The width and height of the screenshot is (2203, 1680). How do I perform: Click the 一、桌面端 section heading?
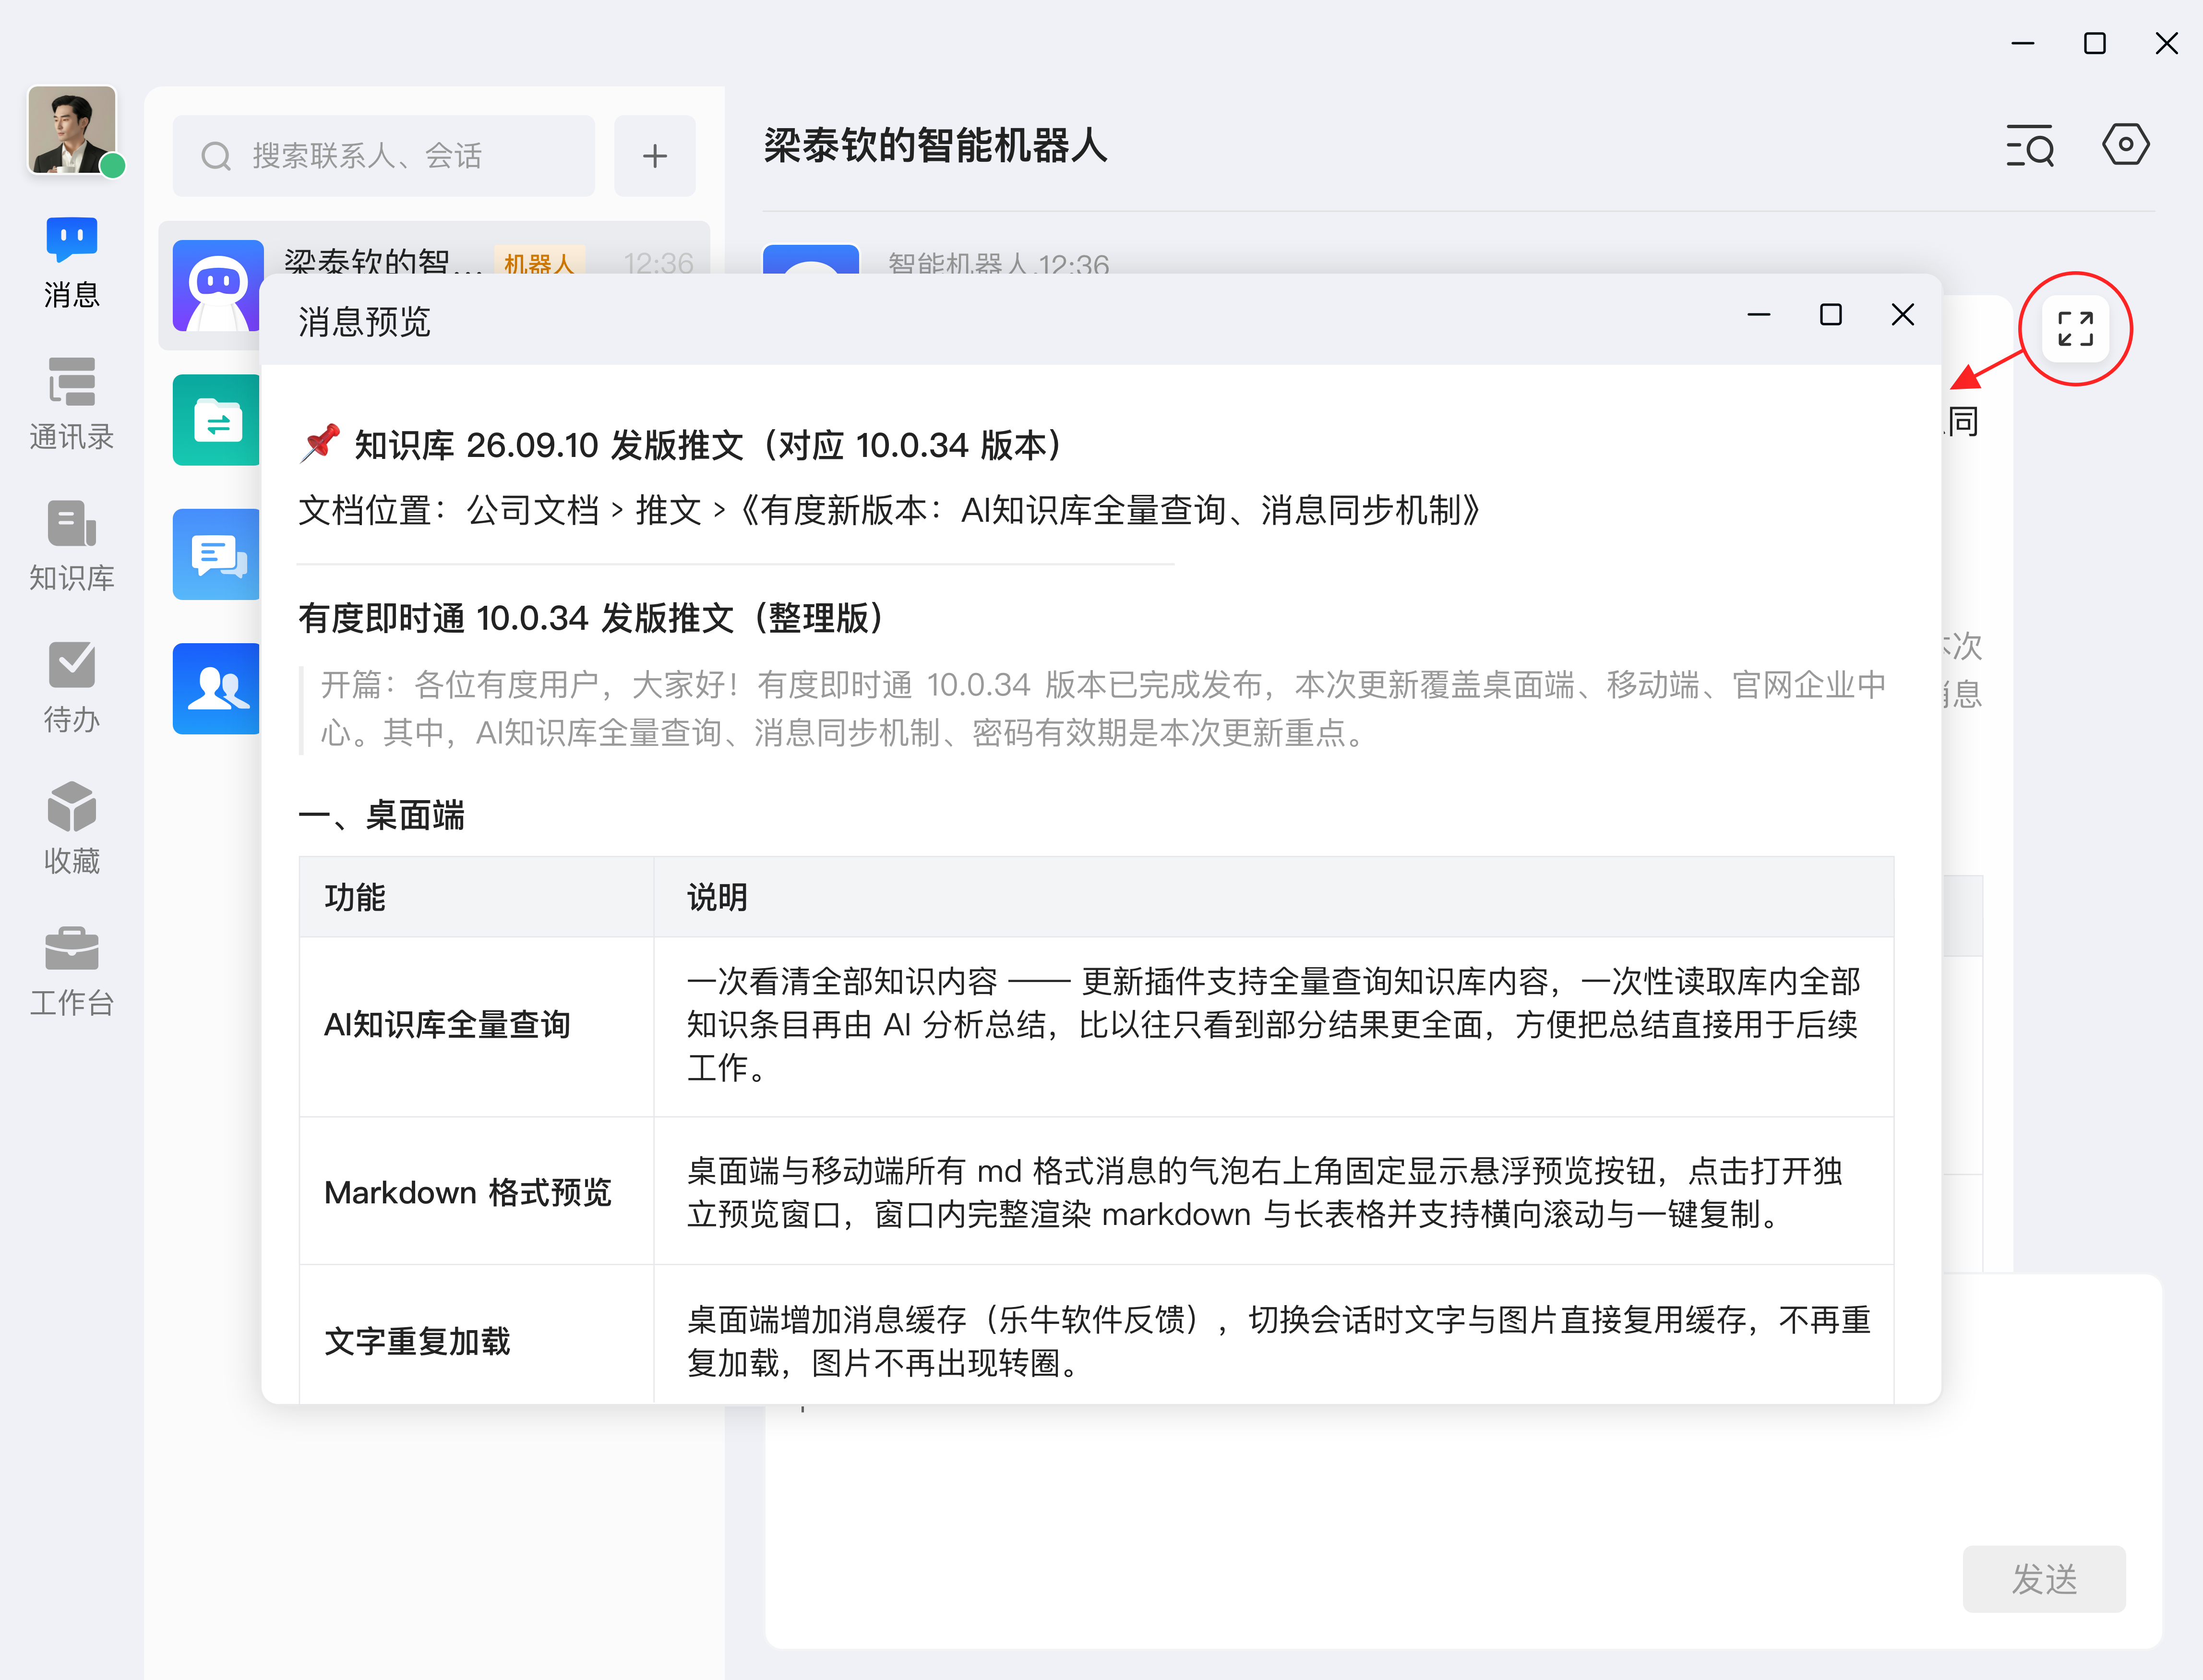click(x=381, y=816)
